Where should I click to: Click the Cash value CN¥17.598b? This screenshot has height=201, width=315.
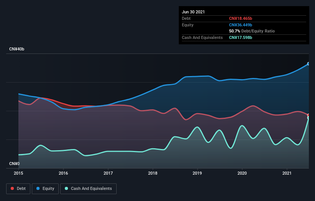pos(241,37)
